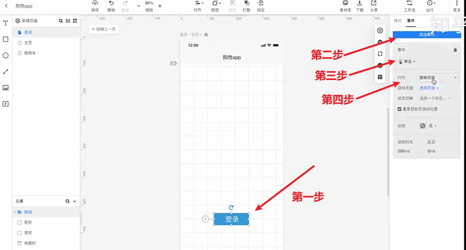
Task: Click 新建页面 to create a page
Action: (27, 21)
